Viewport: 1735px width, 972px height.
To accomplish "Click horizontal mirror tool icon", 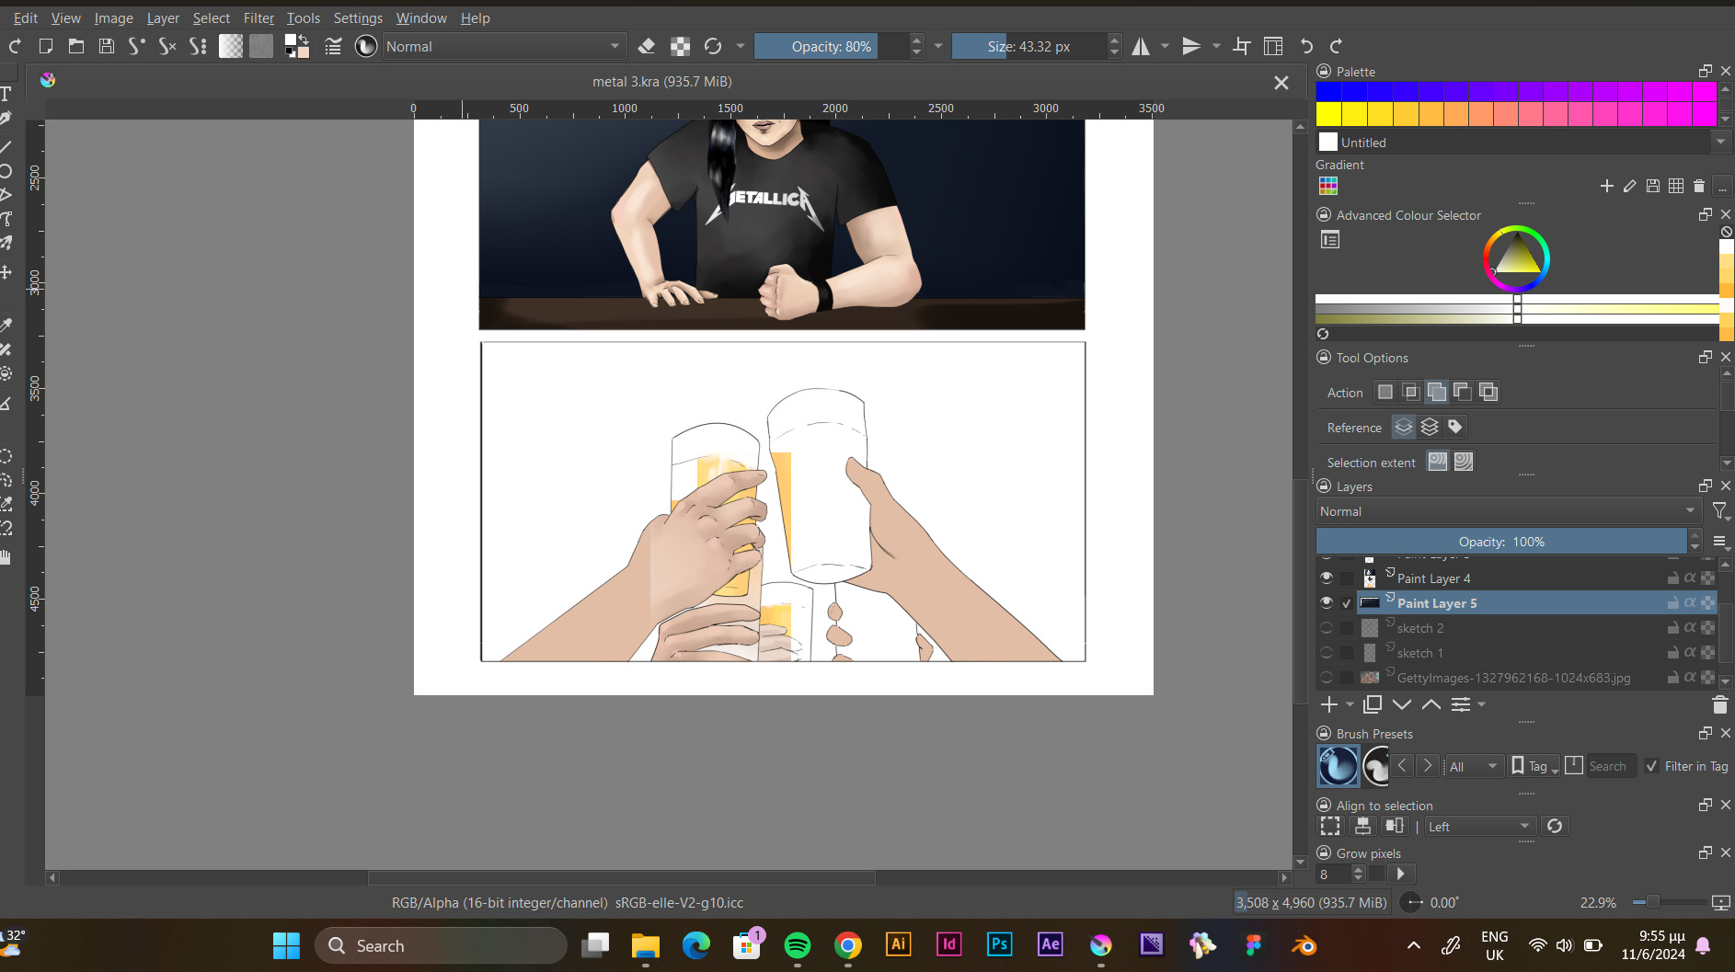I will coord(1141,46).
